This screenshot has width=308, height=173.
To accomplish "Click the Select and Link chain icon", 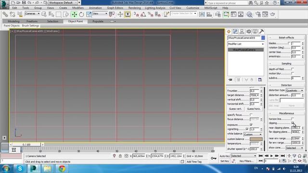I will (x=5, y=14).
